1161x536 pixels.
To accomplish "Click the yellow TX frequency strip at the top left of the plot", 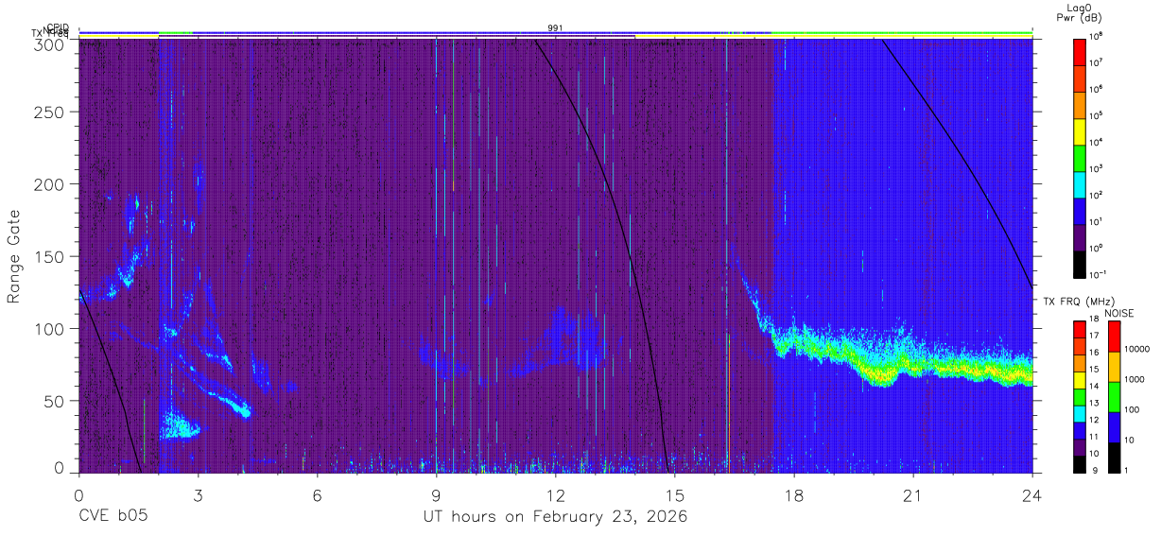I will point(118,36).
